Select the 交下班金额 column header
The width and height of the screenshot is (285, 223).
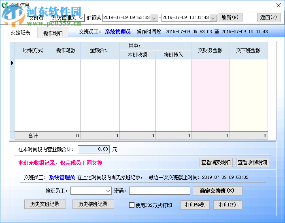[x=249, y=50]
